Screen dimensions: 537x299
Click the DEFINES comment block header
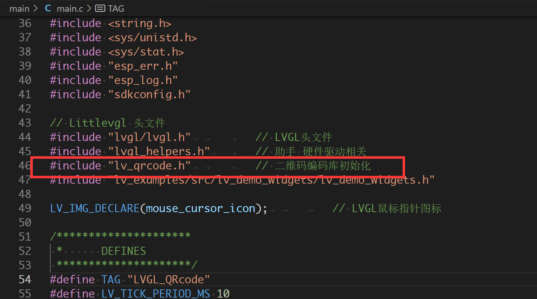pos(123,251)
